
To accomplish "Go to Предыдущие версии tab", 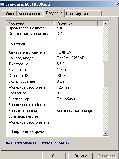I will [83, 14].
